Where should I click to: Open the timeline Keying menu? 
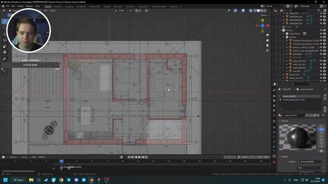[25, 157]
